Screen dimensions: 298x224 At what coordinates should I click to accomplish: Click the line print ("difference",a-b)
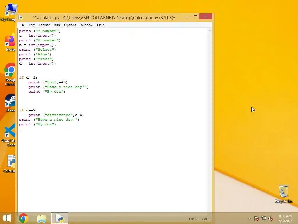pos(56,115)
